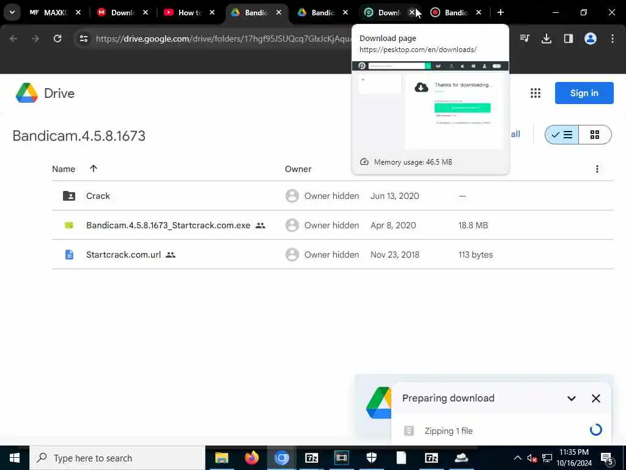Image resolution: width=626 pixels, height=470 pixels.
Task: Open the browser downloads icon
Action: (x=546, y=39)
